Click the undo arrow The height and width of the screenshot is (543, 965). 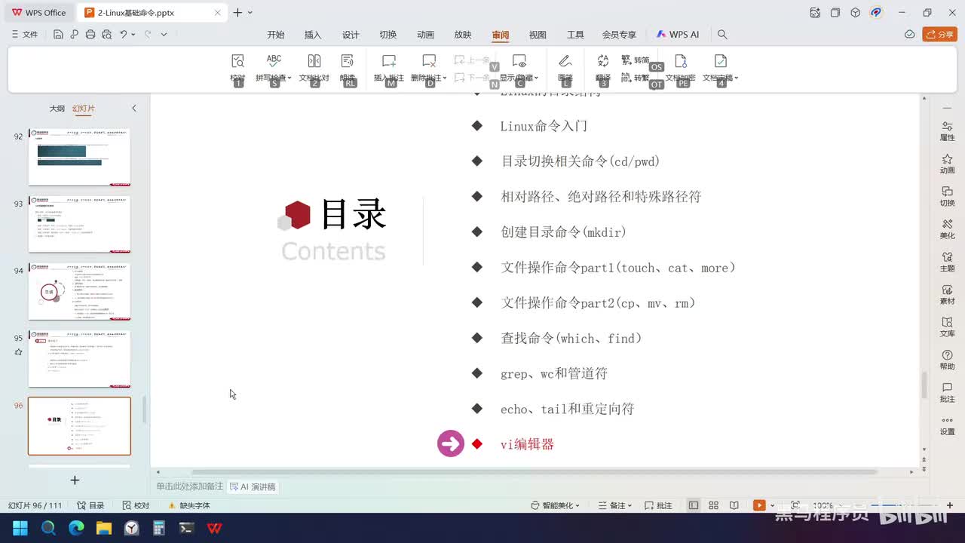[124, 35]
